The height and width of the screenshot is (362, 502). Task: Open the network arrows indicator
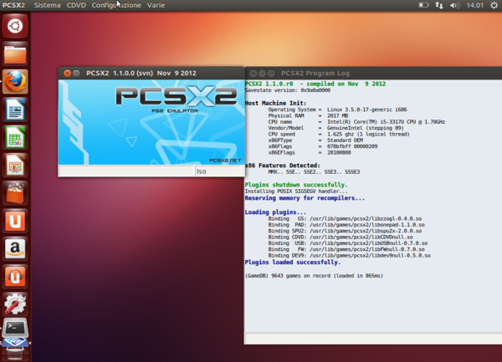click(x=439, y=5)
